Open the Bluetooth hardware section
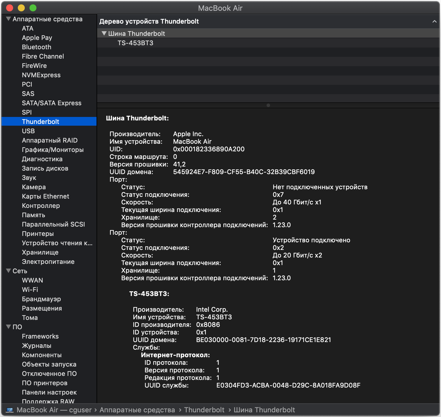 (x=36, y=47)
